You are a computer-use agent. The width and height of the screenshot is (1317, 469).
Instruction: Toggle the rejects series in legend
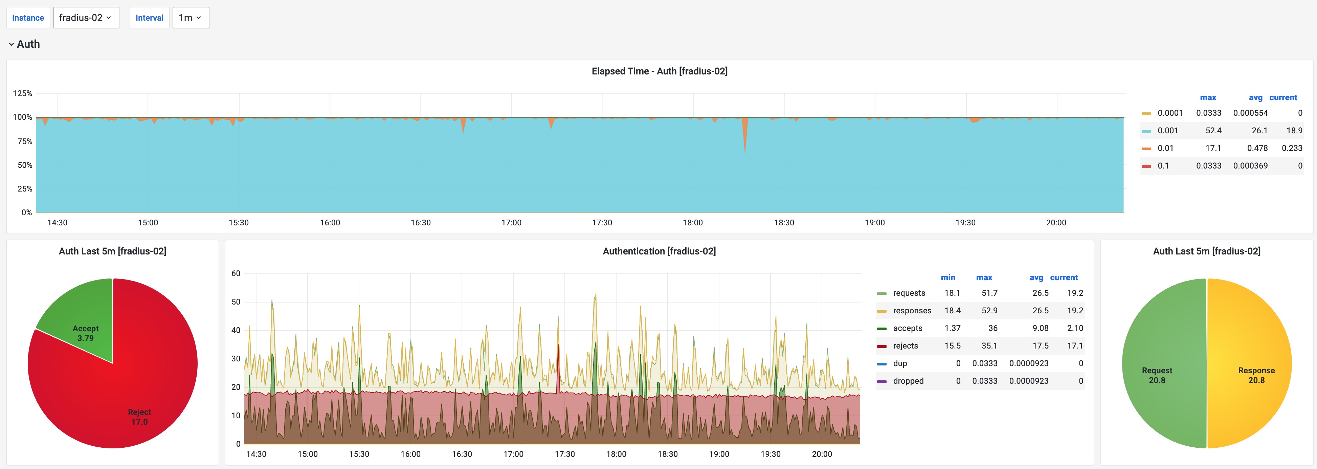click(905, 346)
